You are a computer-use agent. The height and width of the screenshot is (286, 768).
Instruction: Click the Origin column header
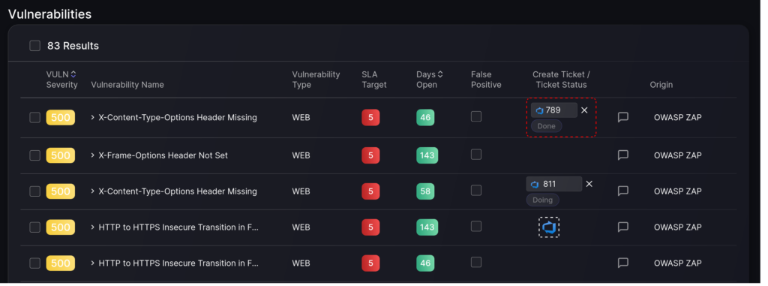pyautogui.click(x=661, y=85)
